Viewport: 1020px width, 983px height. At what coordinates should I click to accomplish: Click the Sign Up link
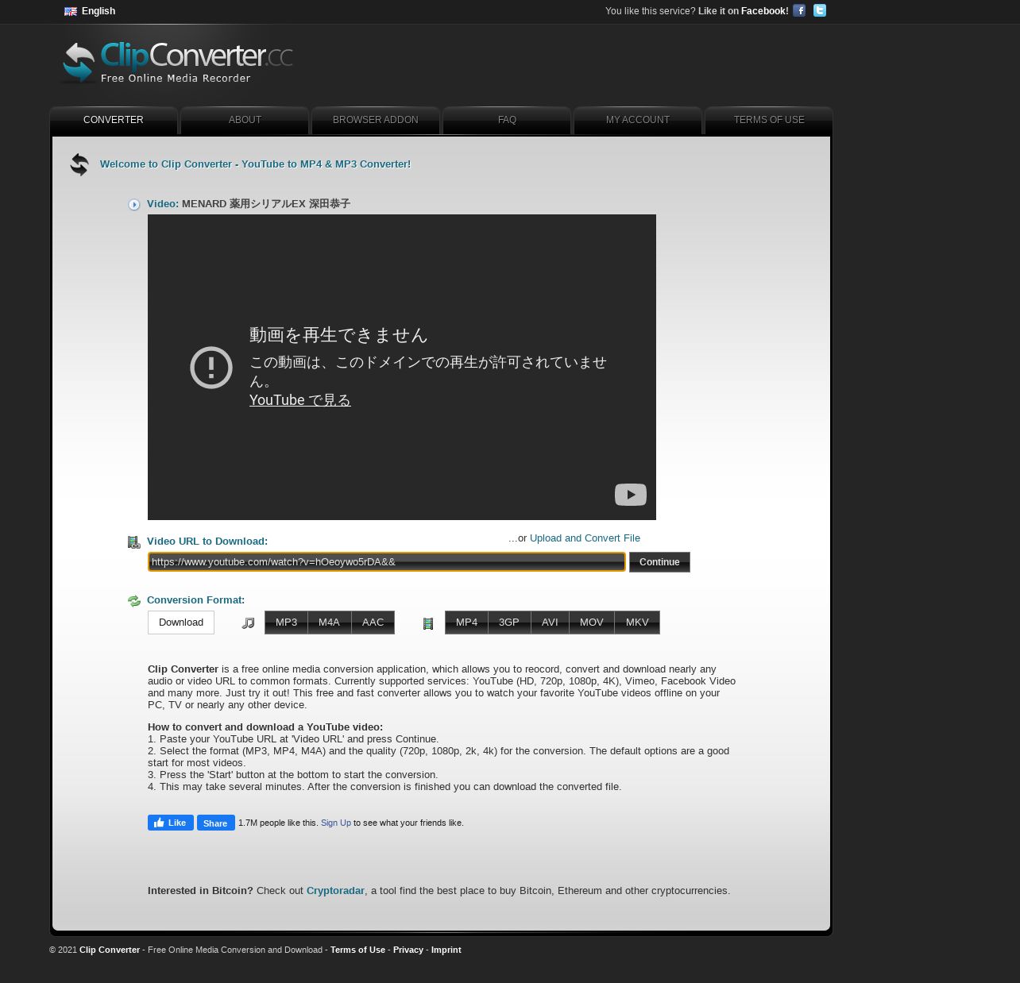pyautogui.click(x=335, y=823)
